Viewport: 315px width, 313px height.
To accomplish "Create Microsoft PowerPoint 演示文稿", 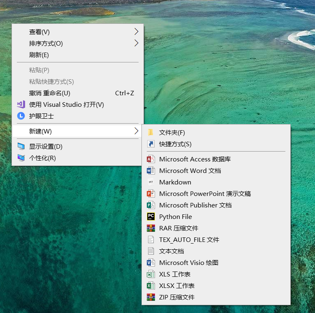I will coord(216,193).
